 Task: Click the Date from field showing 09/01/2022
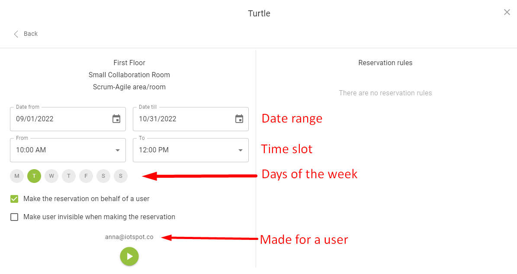pyautogui.click(x=68, y=119)
